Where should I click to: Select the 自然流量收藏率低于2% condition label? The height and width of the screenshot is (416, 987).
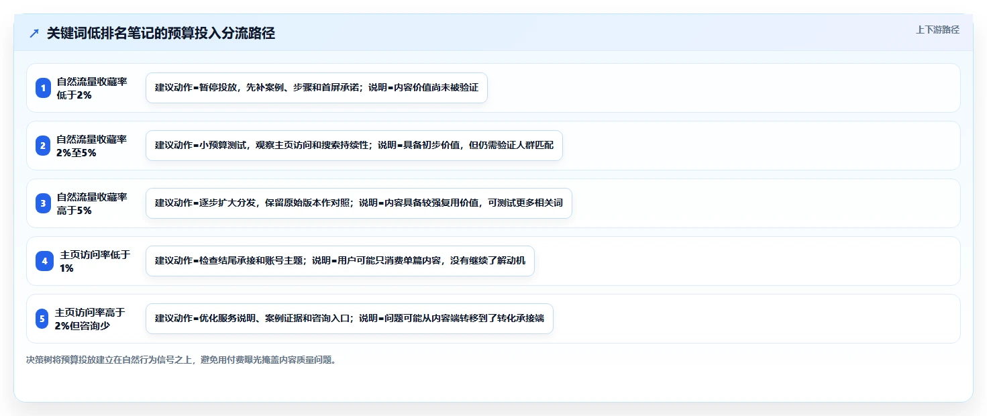click(x=92, y=88)
